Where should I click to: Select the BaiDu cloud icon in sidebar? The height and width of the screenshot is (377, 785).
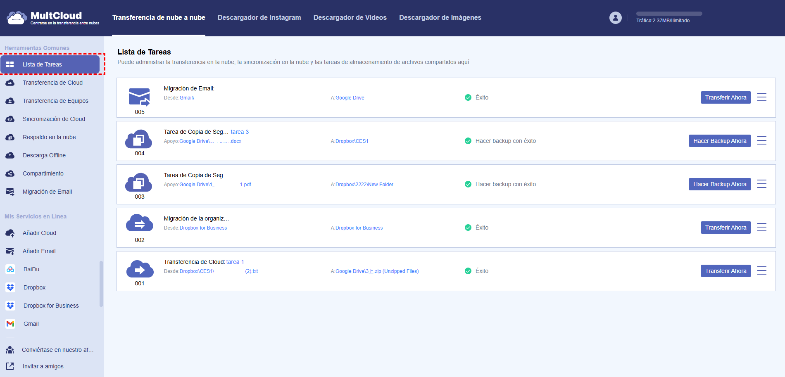(10, 269)
